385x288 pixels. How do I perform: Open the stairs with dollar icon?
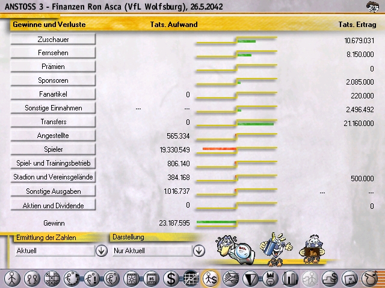[x=330, y=278]
